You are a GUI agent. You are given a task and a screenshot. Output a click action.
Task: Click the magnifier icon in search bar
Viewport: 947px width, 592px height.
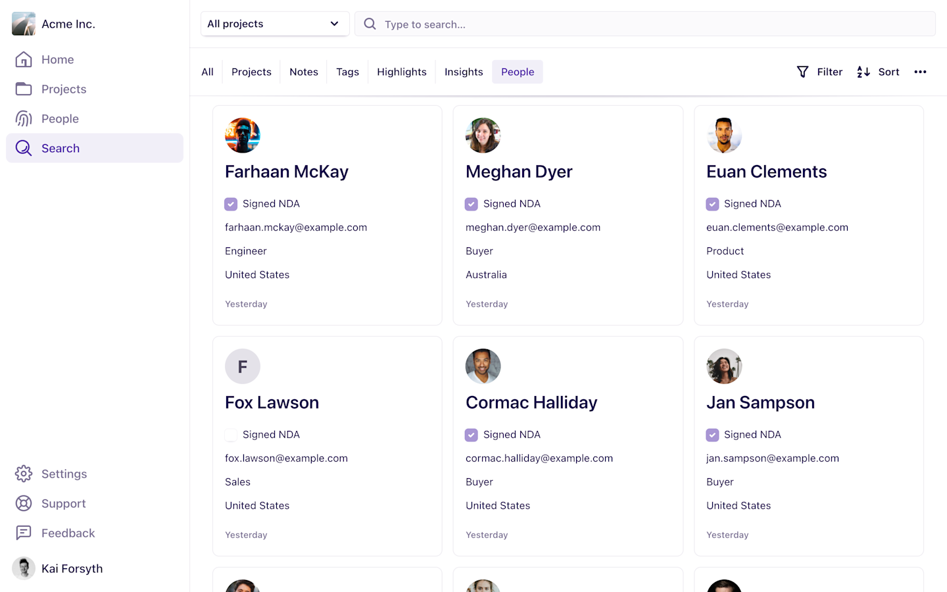tap(370, 24)
